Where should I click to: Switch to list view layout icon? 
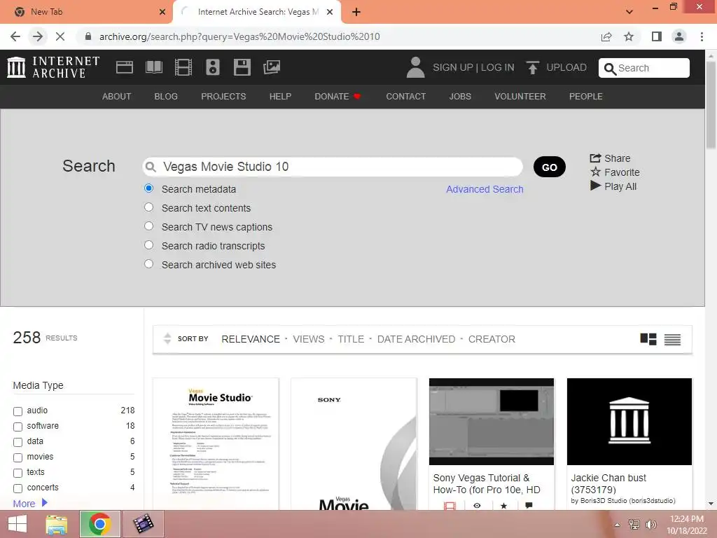[672, 339]
